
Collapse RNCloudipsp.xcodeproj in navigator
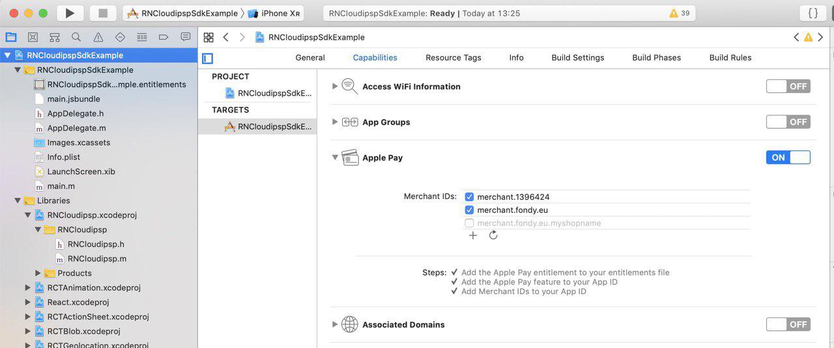28,215
